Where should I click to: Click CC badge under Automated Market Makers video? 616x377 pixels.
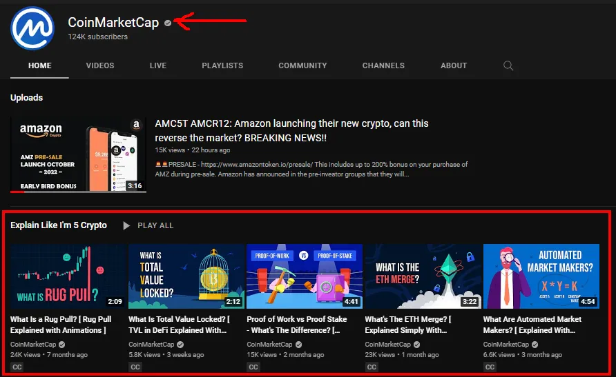click(x=490, y=367)
